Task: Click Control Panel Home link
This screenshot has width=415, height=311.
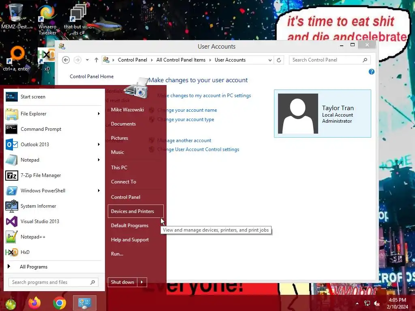Action: click(92, 77)
